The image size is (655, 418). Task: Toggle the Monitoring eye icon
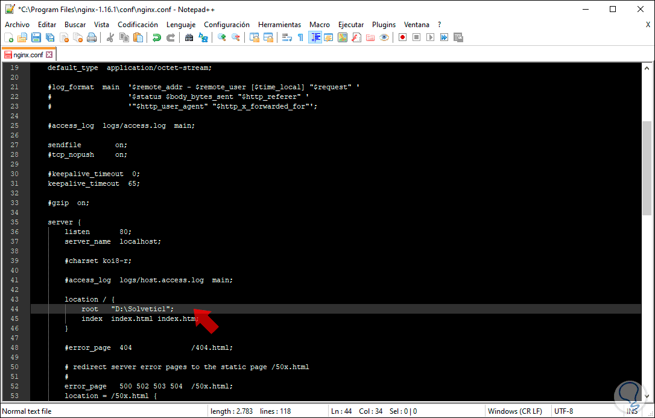pyautogui.click(x=384, y=37)
